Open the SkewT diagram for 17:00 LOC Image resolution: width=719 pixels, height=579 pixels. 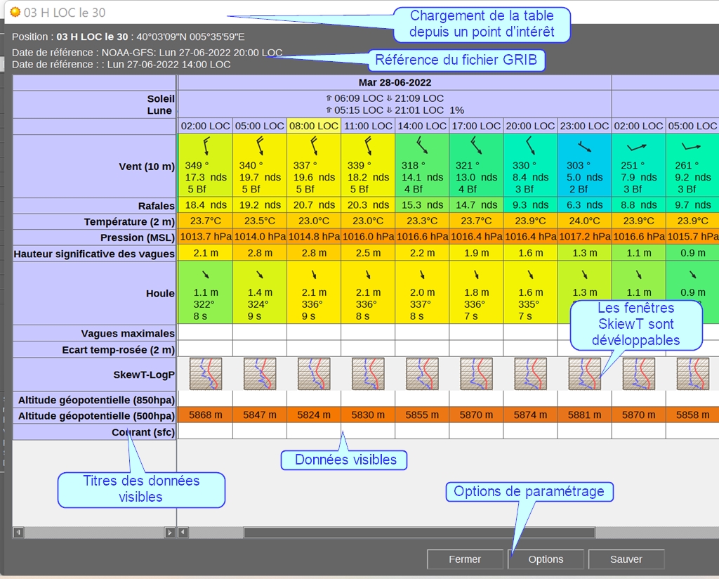coord(477,374)
